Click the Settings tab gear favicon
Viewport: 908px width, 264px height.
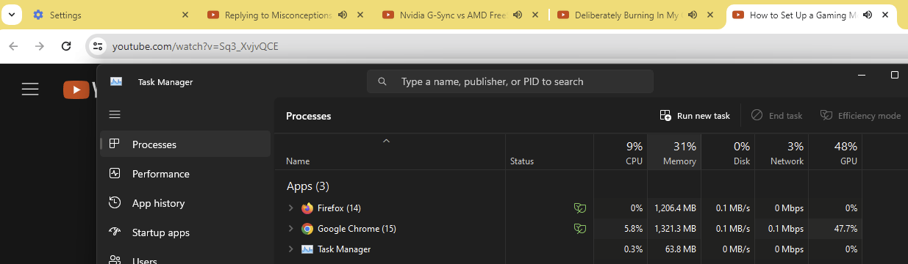[x=38, y=15]
